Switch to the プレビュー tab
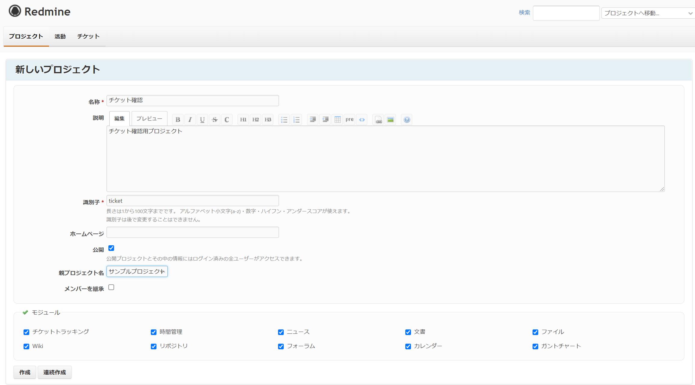 (x=149, y=119)
